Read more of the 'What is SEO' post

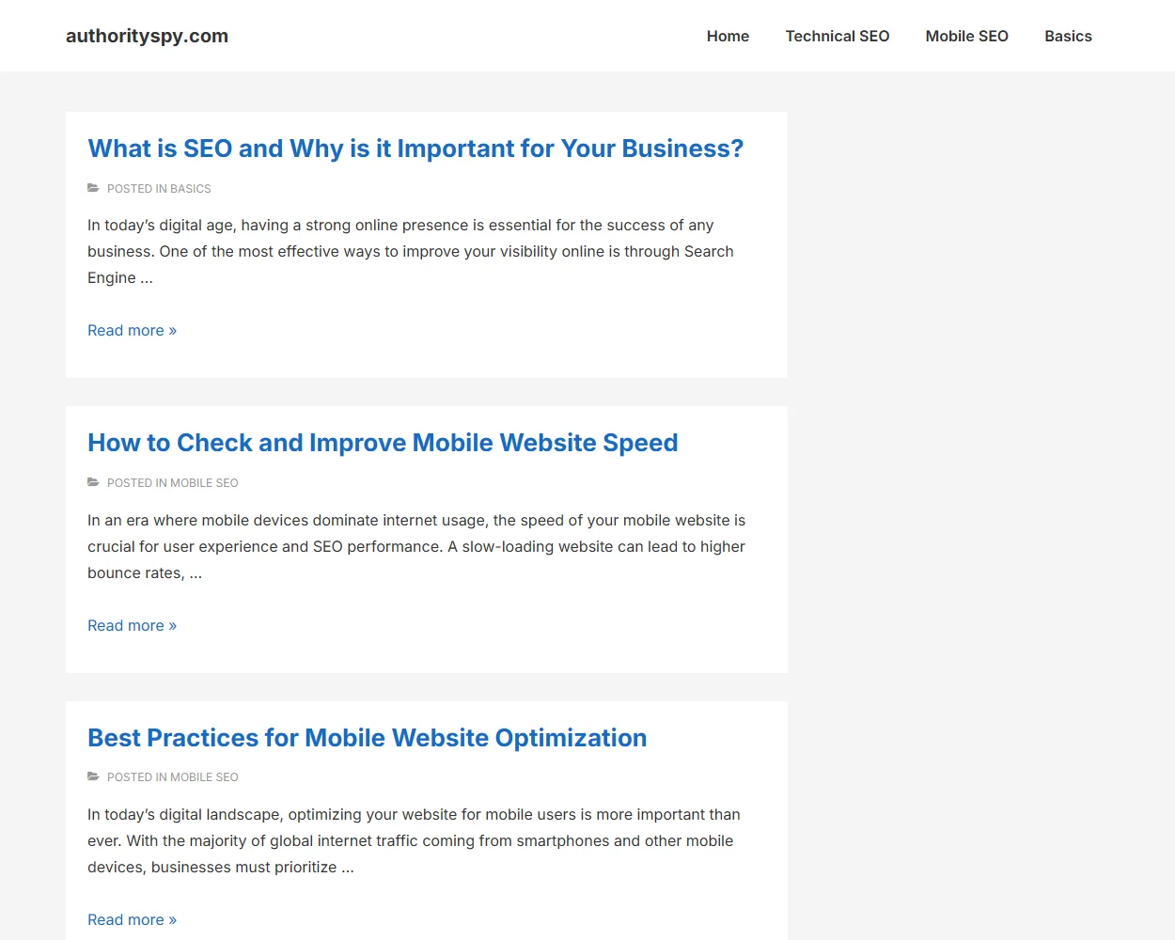[x=132, y=330]
